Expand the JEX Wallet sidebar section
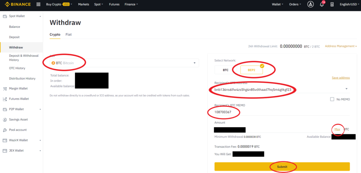Viewport: 361px width, 173px height. [40, 151]
